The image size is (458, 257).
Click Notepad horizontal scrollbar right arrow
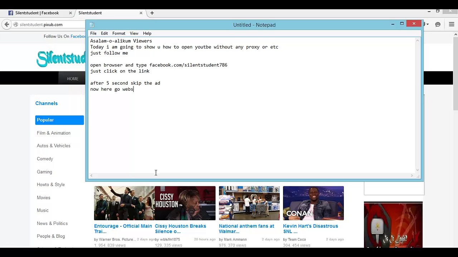pyautogui.click(x=412, y=175)
